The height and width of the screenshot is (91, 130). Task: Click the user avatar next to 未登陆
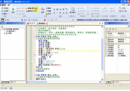tap(2, 20)
